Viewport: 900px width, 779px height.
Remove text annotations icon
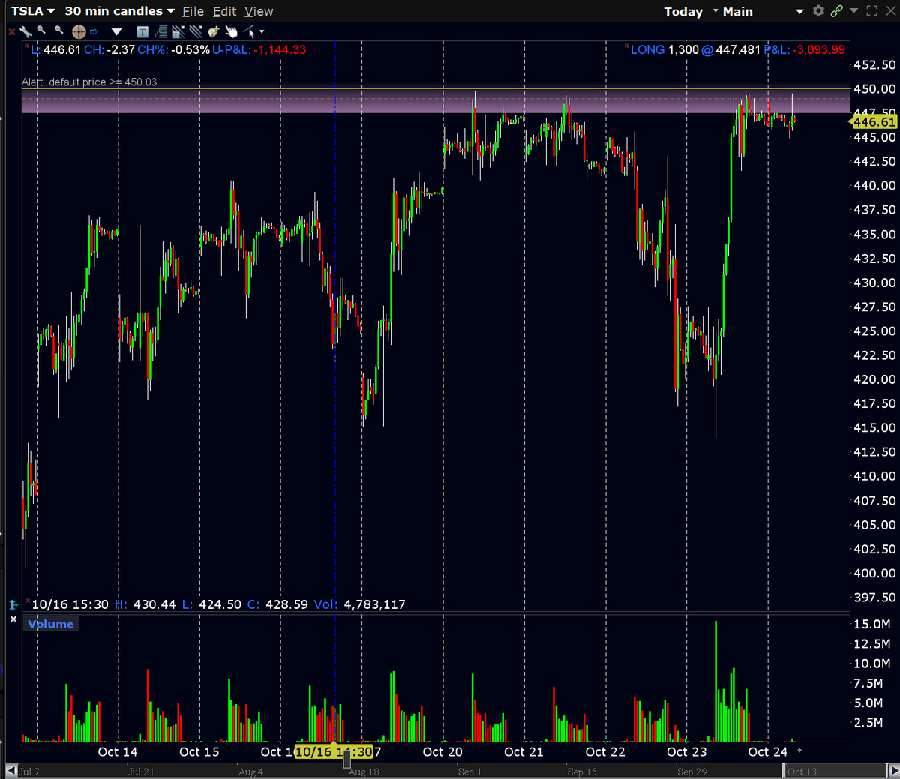pyautogui.click(x=178, y=31)
